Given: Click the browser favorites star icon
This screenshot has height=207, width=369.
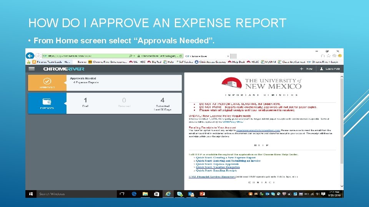Looking at the screenshot, I should pos(329,56).
